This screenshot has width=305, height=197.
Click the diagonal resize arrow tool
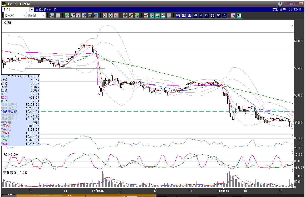73,16
